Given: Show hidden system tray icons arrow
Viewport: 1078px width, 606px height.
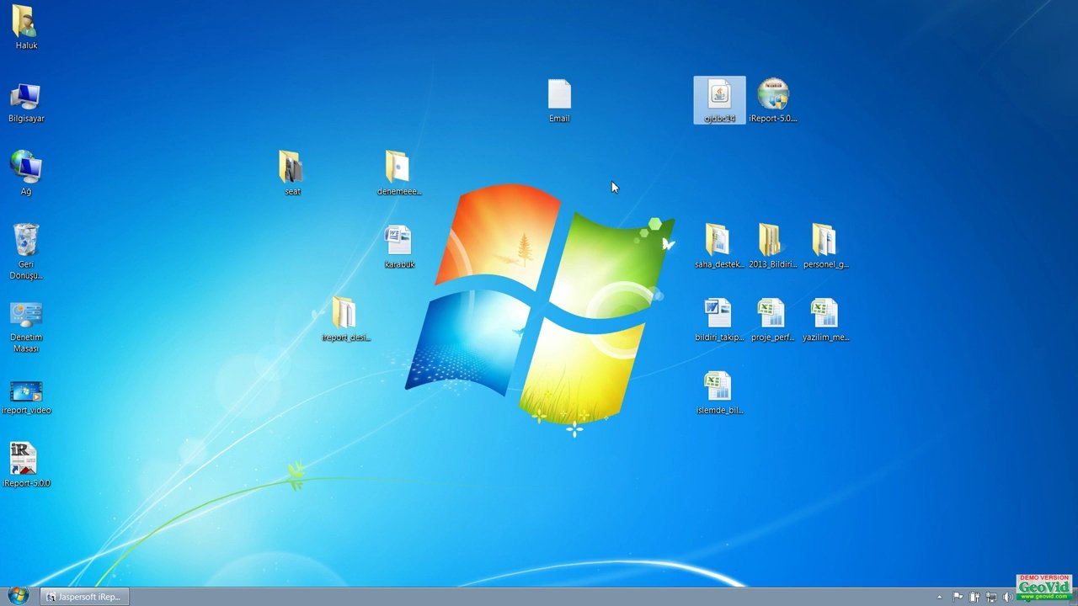Looking at the screenshot, I should point(939,597).
